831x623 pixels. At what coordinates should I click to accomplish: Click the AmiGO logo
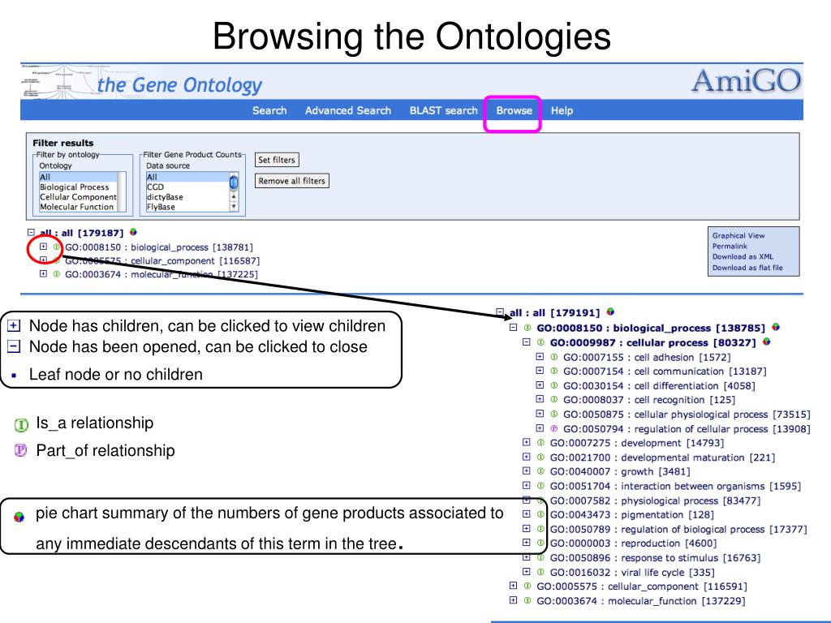747,81
